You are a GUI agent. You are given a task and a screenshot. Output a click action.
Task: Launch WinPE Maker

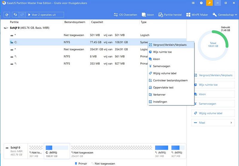197,15
